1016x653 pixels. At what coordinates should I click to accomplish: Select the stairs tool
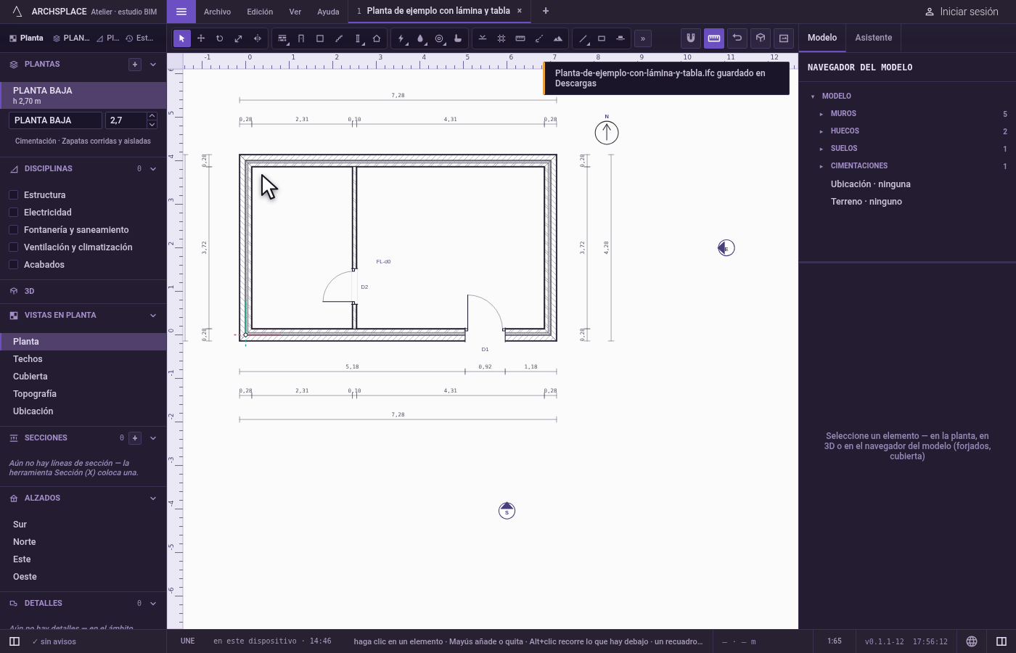point(339,38)
